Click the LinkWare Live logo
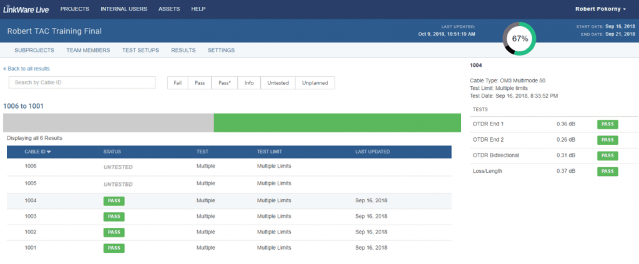The width and height of the screenshot is (639, 264). (x=26, y=9)
